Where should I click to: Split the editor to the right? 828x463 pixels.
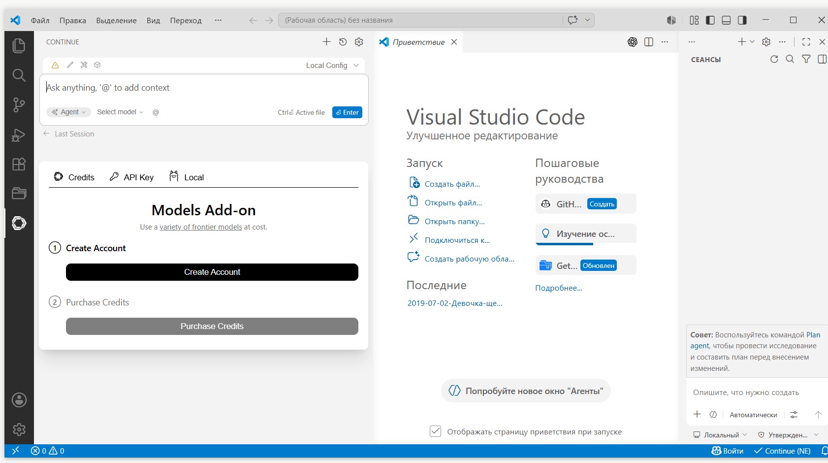[x=649, y=42]
